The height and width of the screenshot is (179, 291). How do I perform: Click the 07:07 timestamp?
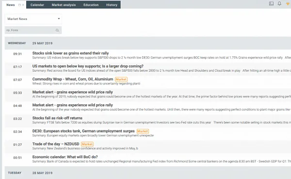[x=17, y=80]
